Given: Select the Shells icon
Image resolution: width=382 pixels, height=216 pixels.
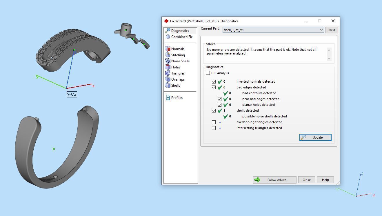Looking at the screenshot, I should [168, 85].
